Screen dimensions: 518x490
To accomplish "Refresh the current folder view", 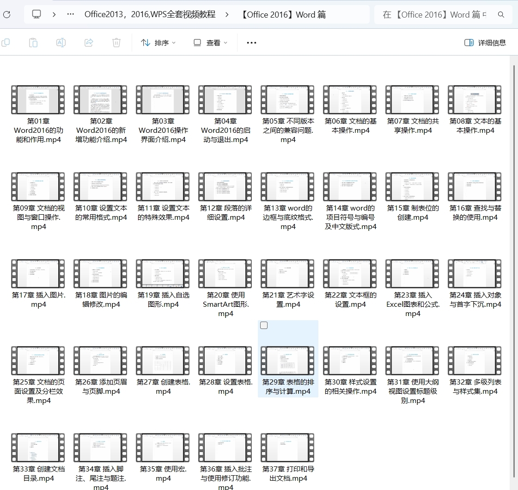I will pyautogui.click(x=7, y=14).
